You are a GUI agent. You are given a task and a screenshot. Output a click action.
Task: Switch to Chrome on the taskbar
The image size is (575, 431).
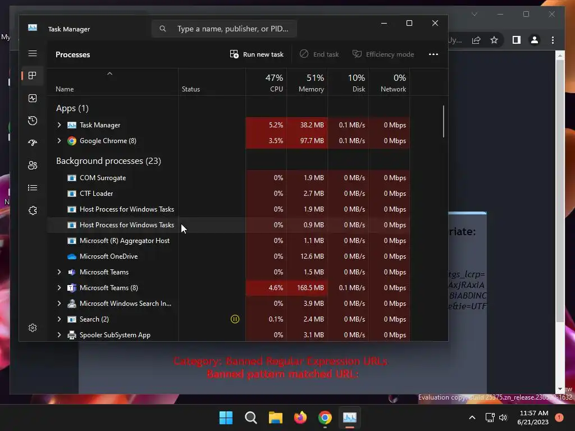click(325, 418)
